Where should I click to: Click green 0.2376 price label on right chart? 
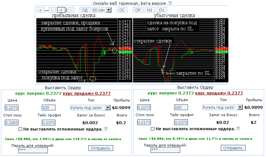pyautogui.click(x=222, y=52)
